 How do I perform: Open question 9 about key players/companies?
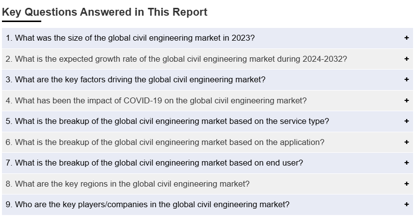[147, 204]
